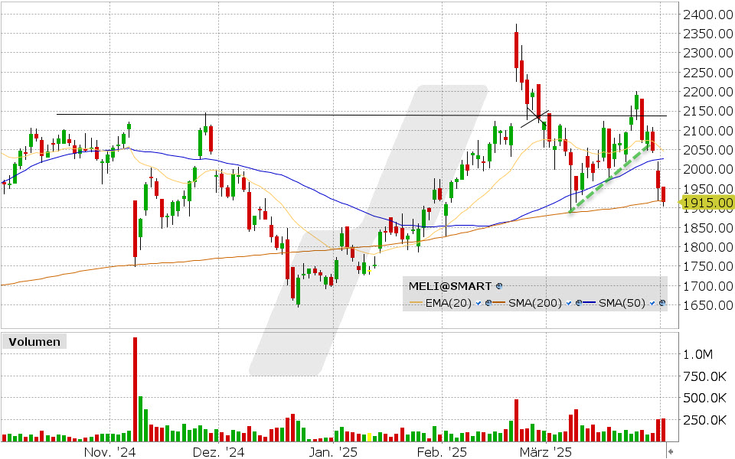Click the Volumen panel label

34,342
